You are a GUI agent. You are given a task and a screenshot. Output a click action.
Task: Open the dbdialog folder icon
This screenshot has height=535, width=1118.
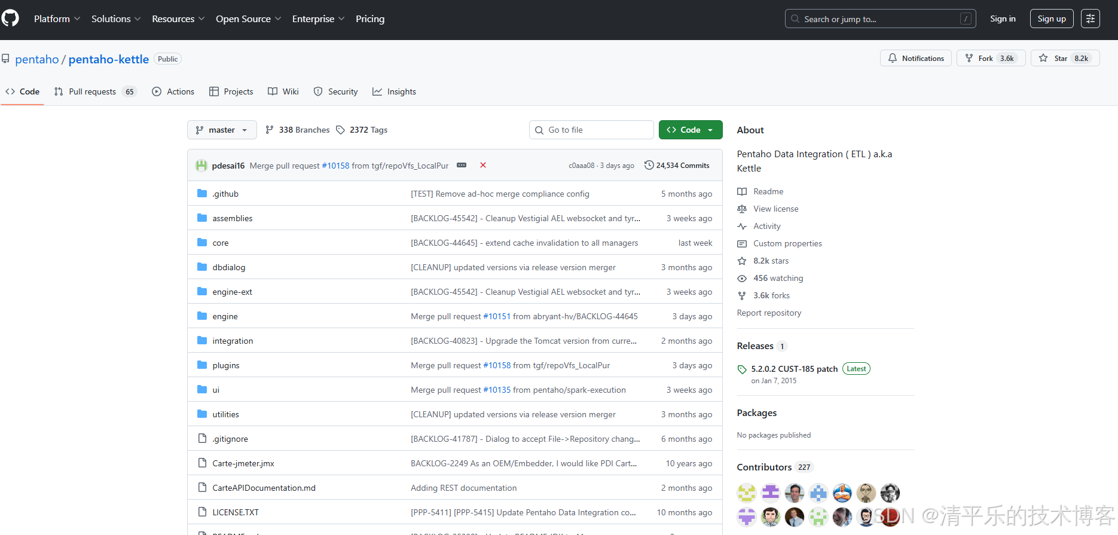(202, 267)
